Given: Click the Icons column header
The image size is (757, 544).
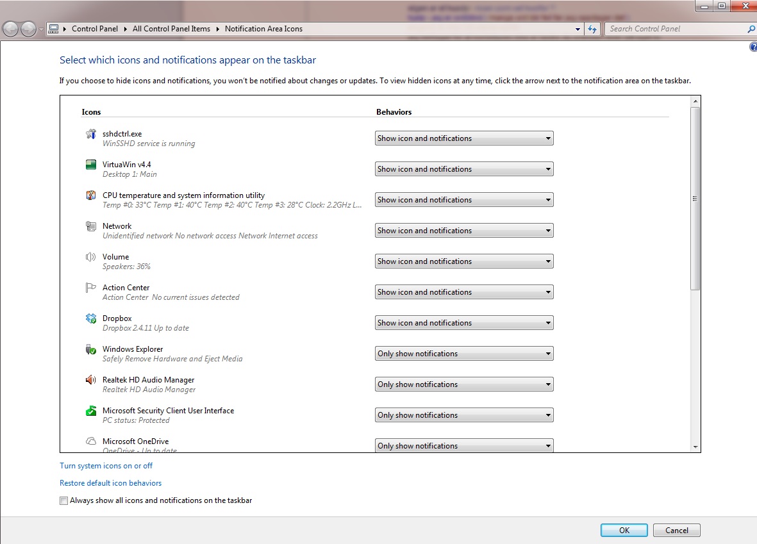Looking at the screenshot, I should pyautogui.click(x=91, y=112).
